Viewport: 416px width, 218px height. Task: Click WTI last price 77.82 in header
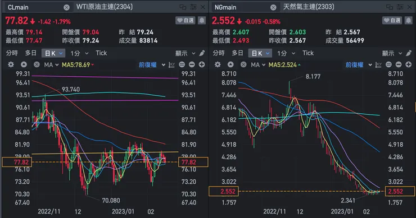16,21
